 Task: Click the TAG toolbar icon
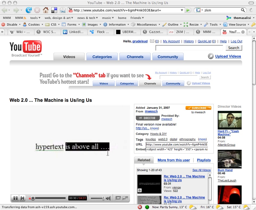click(x=63, y=10)
